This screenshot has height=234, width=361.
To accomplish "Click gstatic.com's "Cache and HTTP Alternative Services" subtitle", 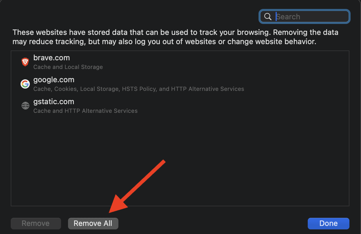I will [85, 111].
